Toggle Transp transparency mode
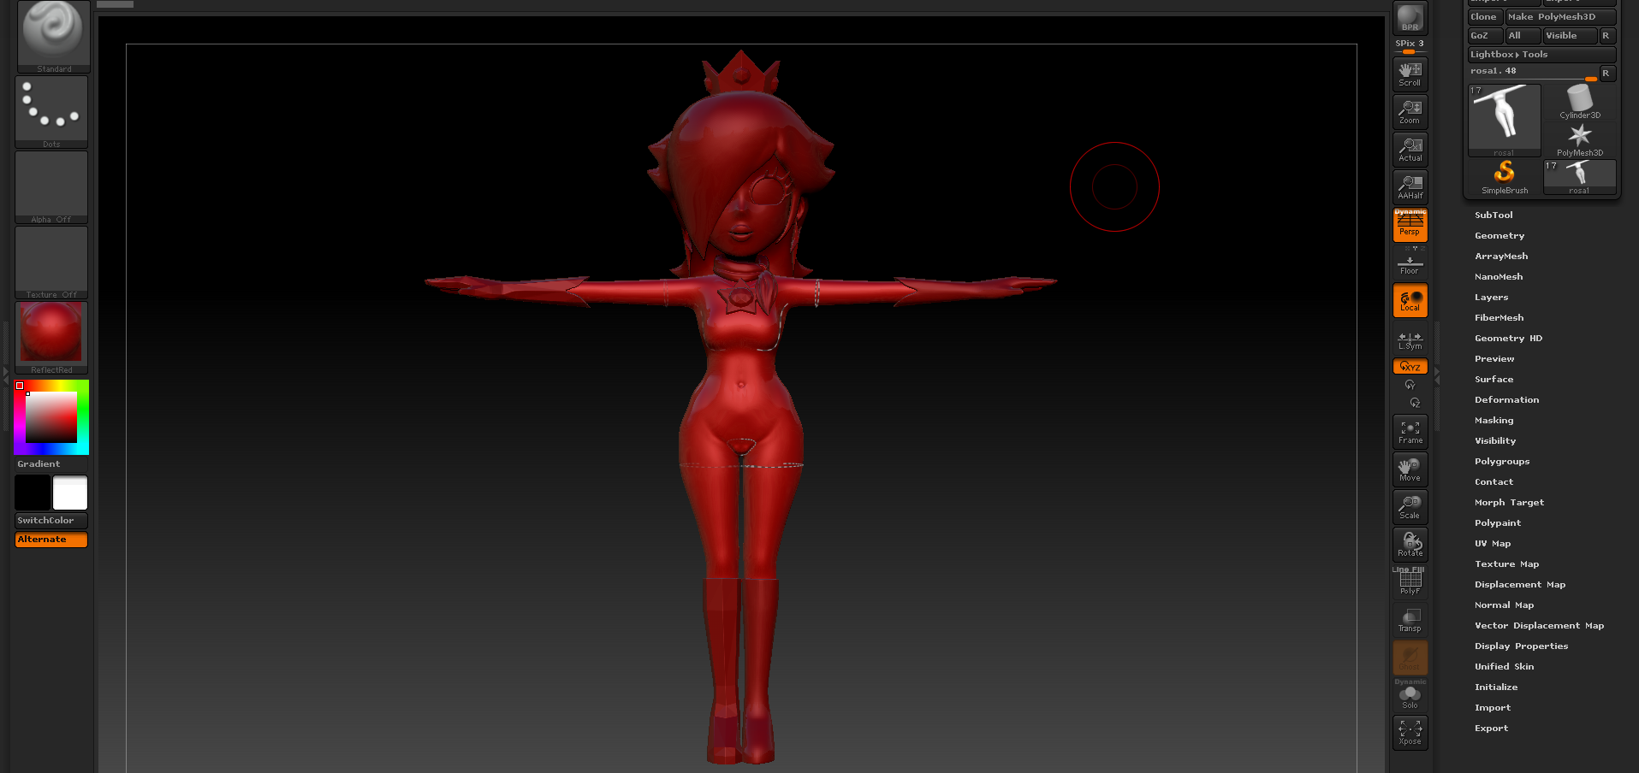 (x=1410, y=620)
